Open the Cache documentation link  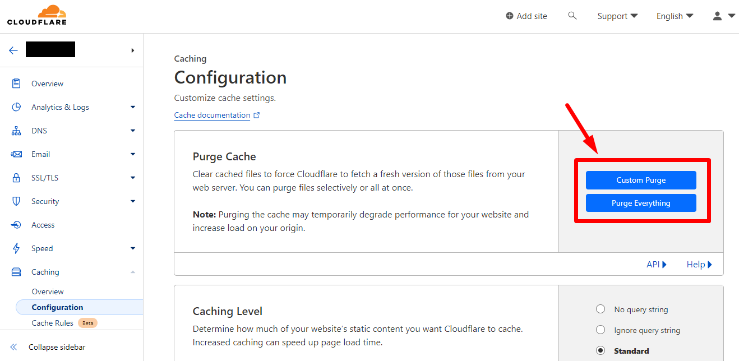pyautogui.click(x=213, y=115)
